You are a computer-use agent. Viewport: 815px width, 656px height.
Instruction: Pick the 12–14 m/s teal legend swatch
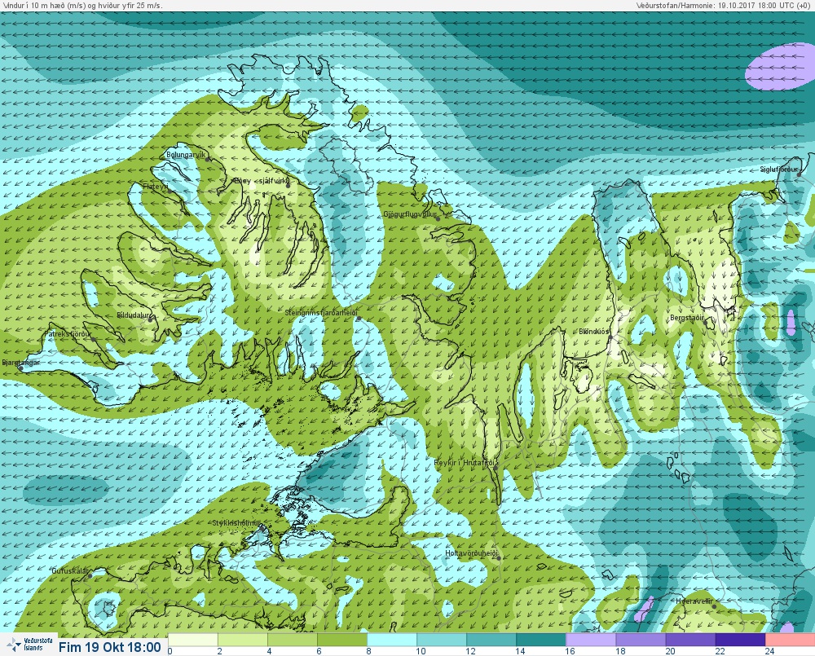[x=491, y=640]
